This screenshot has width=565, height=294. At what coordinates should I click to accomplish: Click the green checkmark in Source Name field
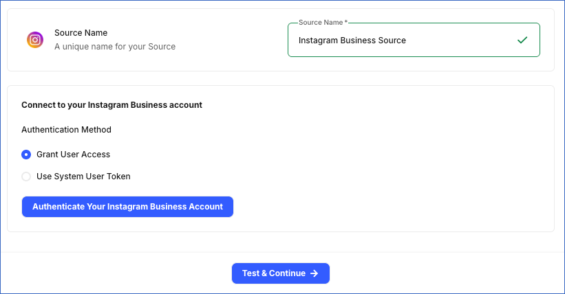pyautogui.click(x=522, y=40)
